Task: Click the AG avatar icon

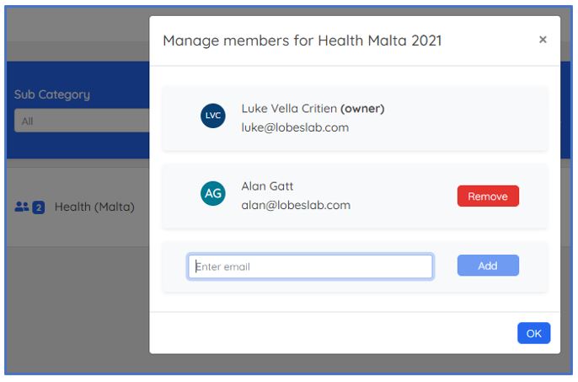Action: point(213,194)
